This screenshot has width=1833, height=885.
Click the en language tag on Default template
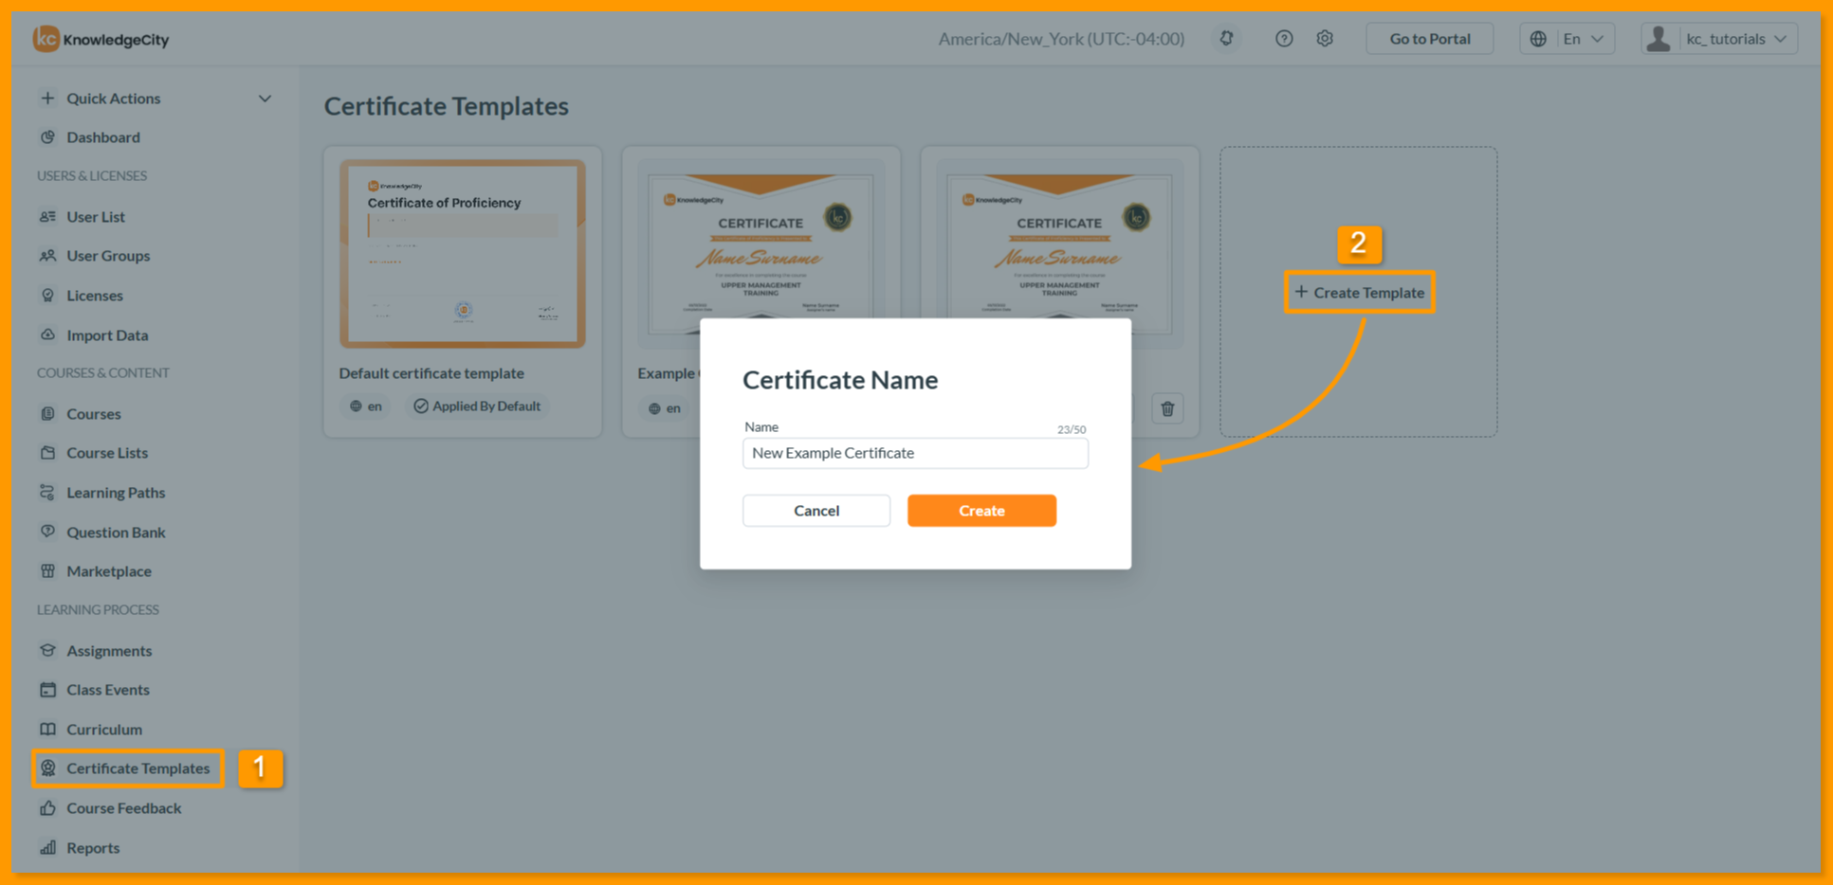(x=366, y=406)
